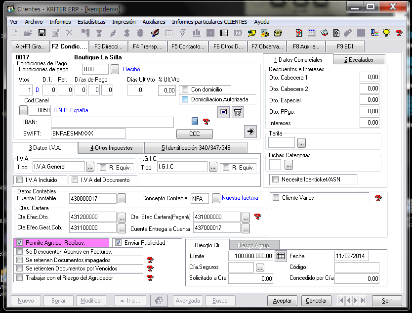Viewport: 412px width, 313px height.
Task: Click the Límite 100.000.000,00 field
Action: click(250, 256)
